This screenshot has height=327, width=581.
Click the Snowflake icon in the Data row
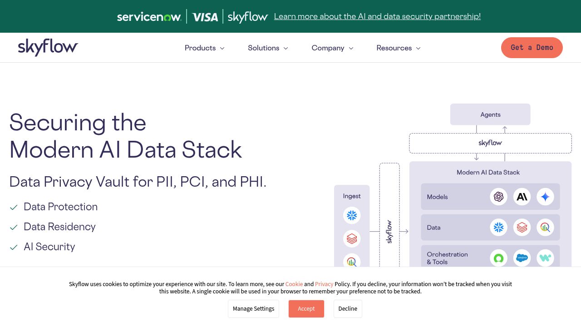coord(499,228)
